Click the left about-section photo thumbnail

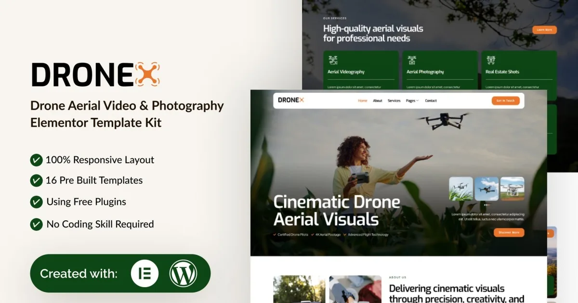point(299,289)
